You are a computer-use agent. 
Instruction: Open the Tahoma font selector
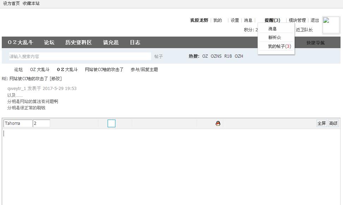[x=18, y=123]
